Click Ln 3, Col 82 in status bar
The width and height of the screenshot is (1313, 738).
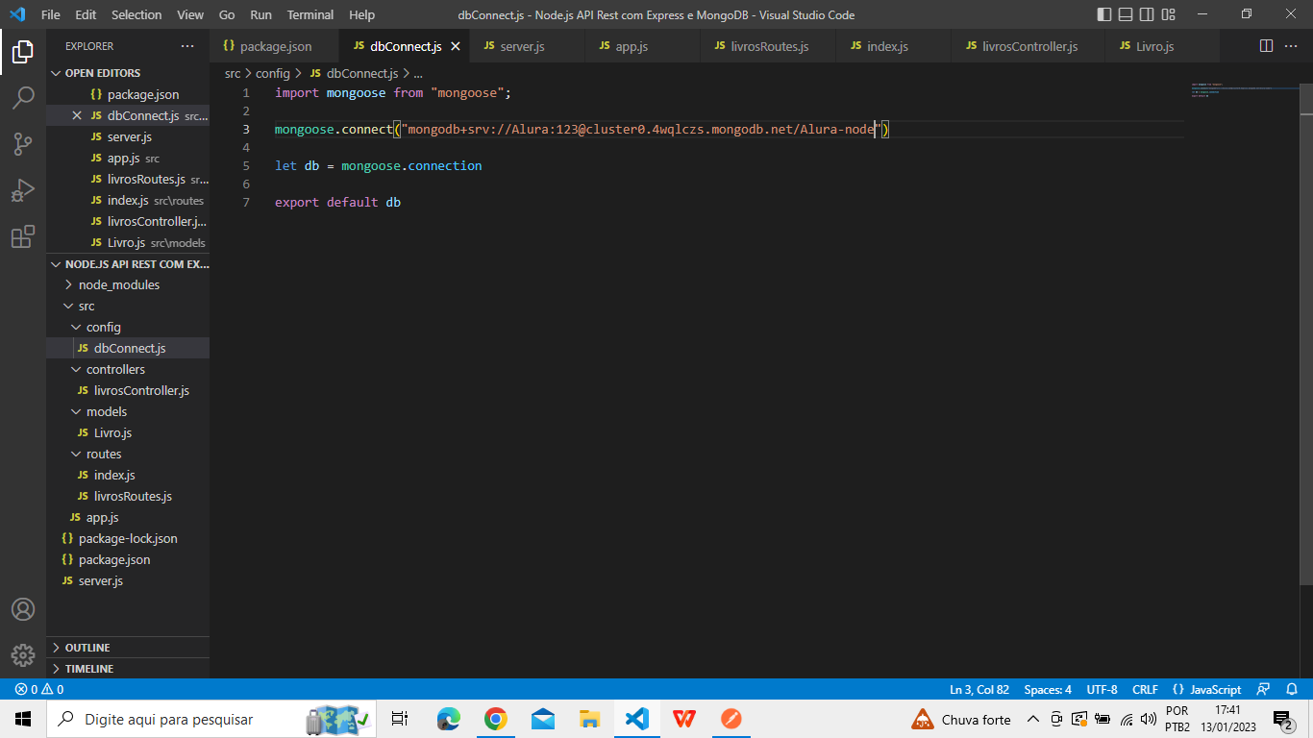[x=979, y=689]
